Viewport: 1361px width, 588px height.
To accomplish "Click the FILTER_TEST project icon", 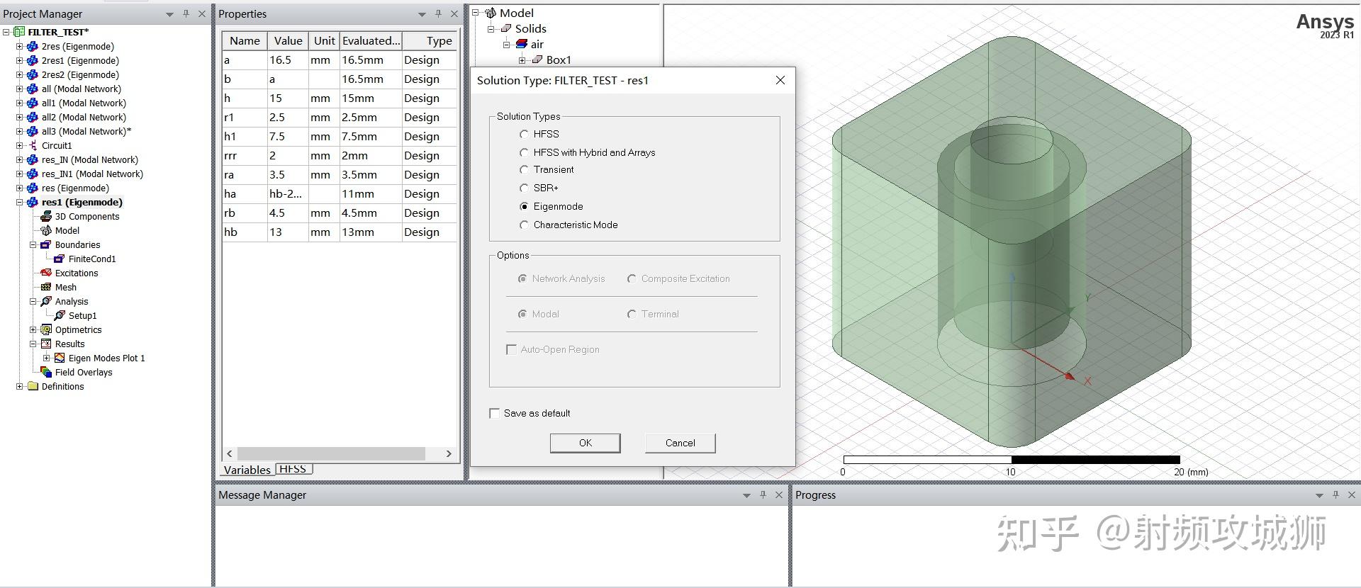I will 19,32.
